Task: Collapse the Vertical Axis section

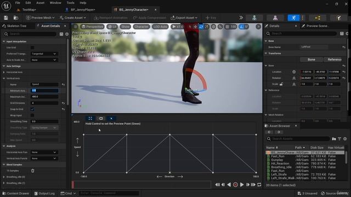Action: 4,78
